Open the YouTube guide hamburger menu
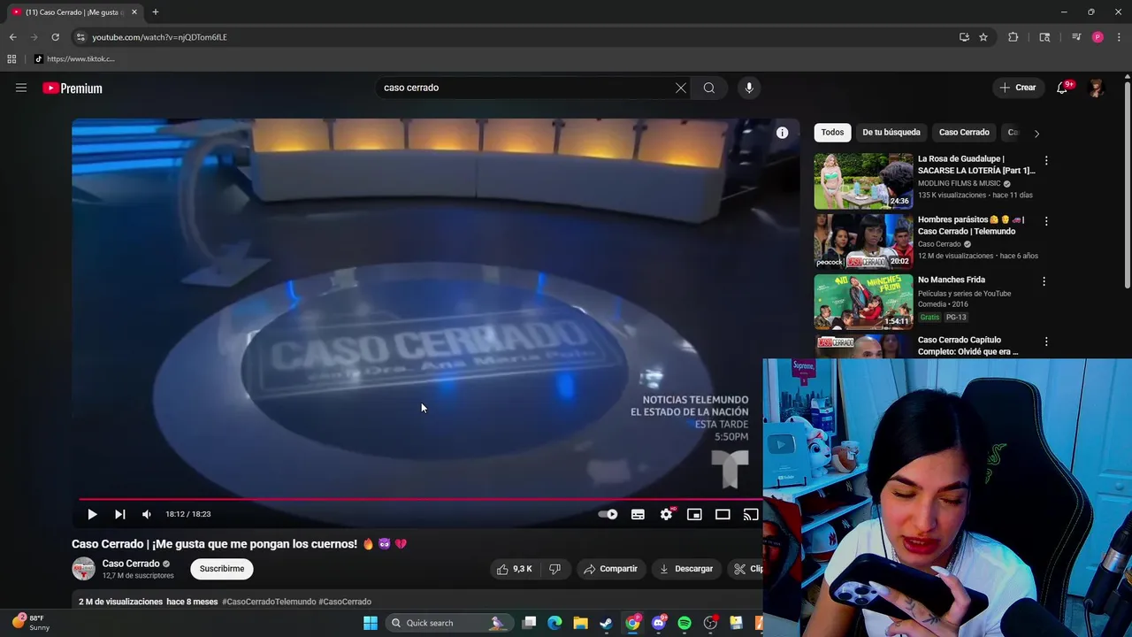The height and width of the screenshot is (637, 1132). (x=21, y=88)
